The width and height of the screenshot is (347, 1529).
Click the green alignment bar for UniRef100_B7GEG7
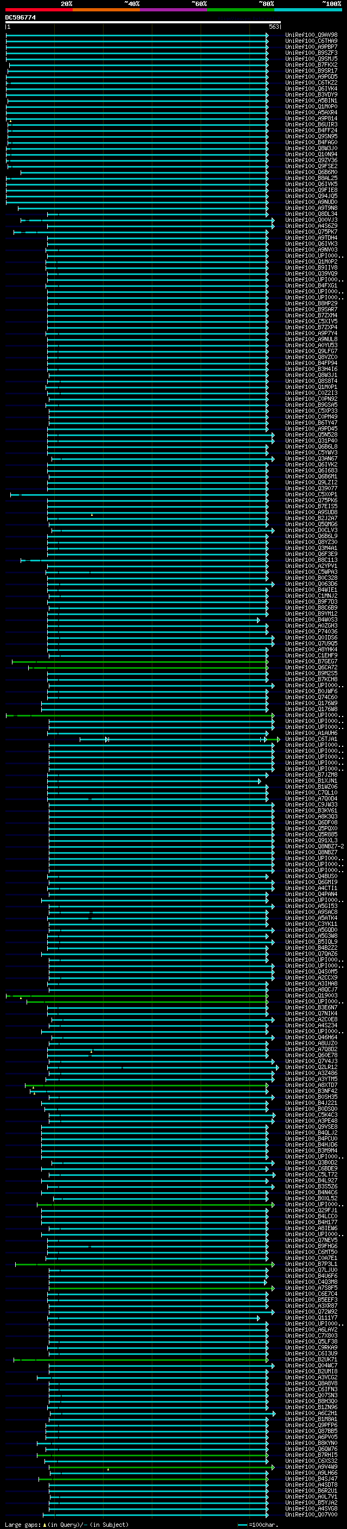140,661
